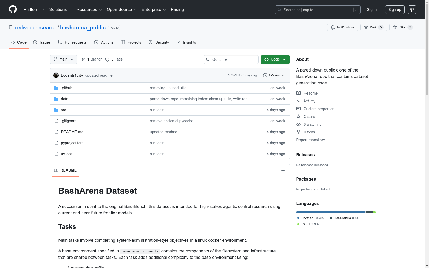Click the Shell 2.9% language entry
Viewport: 429px width, 268px height.
tap(308, 224)
